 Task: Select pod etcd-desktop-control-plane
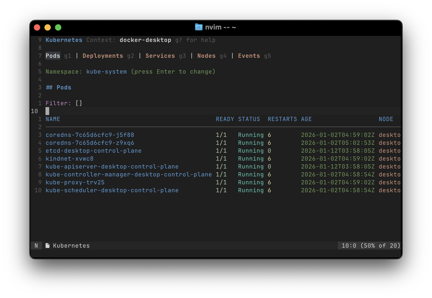[94, 151]
